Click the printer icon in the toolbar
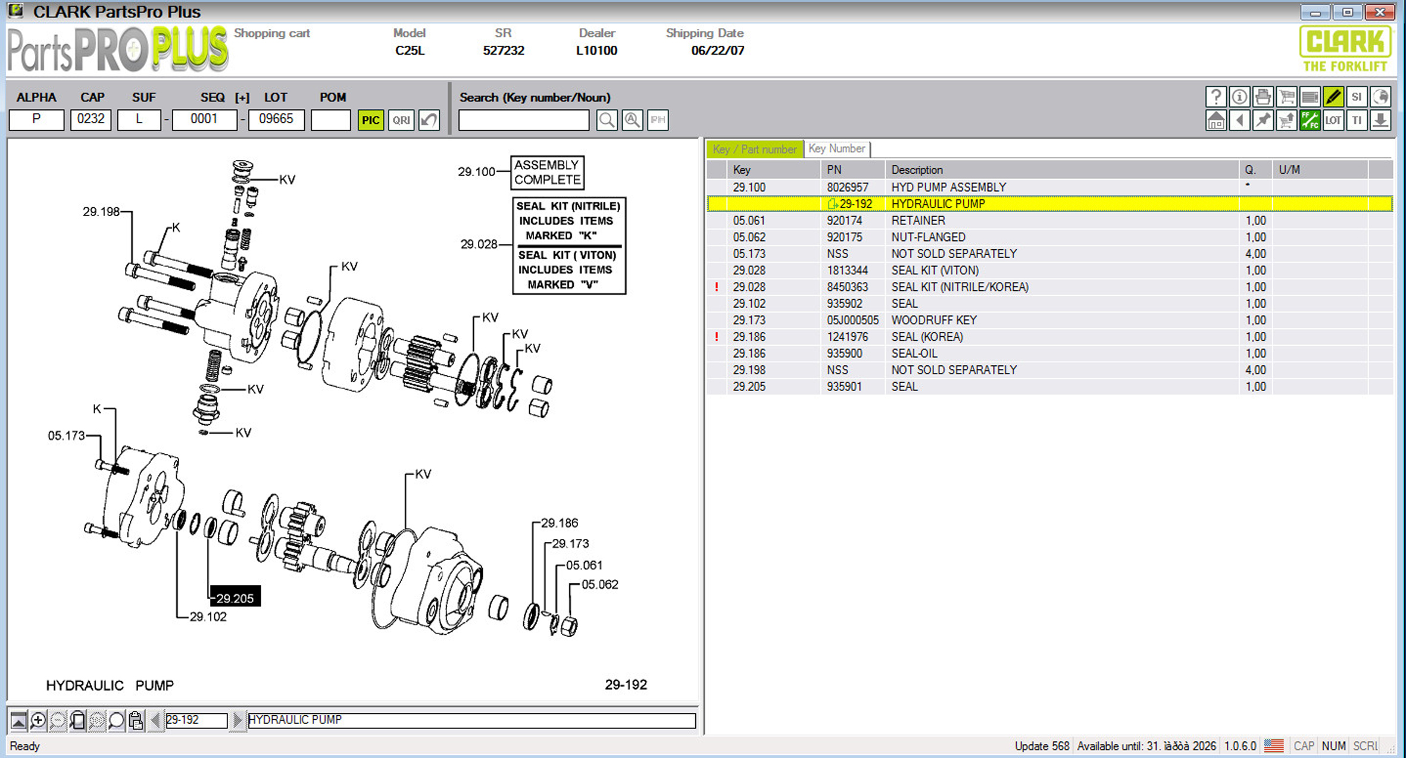The image size is (1406, 758). (x=1263, y=96)
